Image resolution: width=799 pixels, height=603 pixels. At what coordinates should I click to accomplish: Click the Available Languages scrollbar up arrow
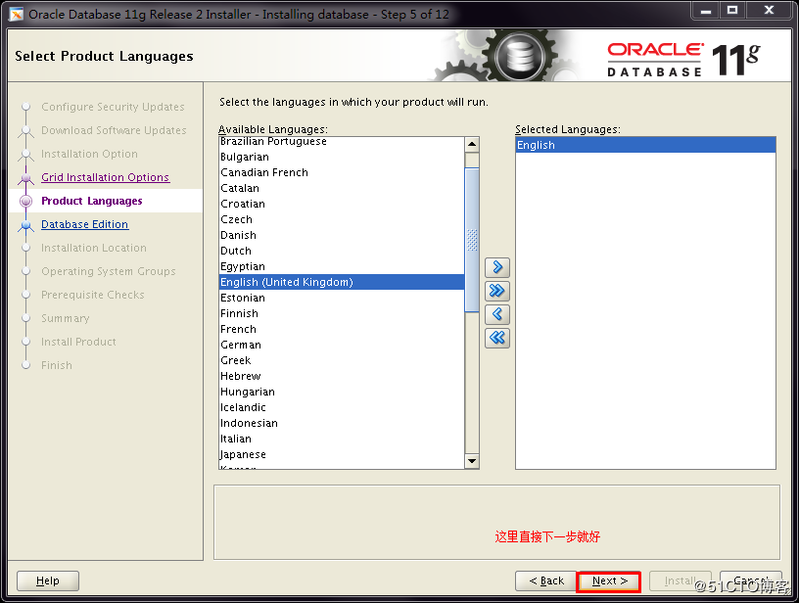pos(472,145)
